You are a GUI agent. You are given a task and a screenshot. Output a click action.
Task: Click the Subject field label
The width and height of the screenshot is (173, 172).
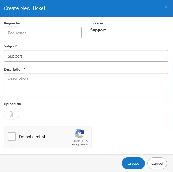(x=11, y=46)
